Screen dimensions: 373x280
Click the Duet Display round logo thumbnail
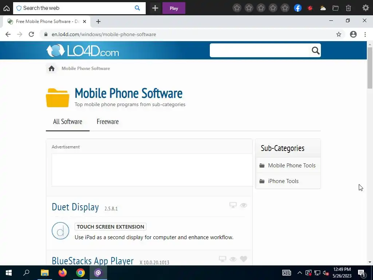60,231
